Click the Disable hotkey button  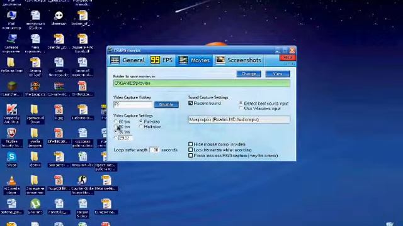pos(166,105)
